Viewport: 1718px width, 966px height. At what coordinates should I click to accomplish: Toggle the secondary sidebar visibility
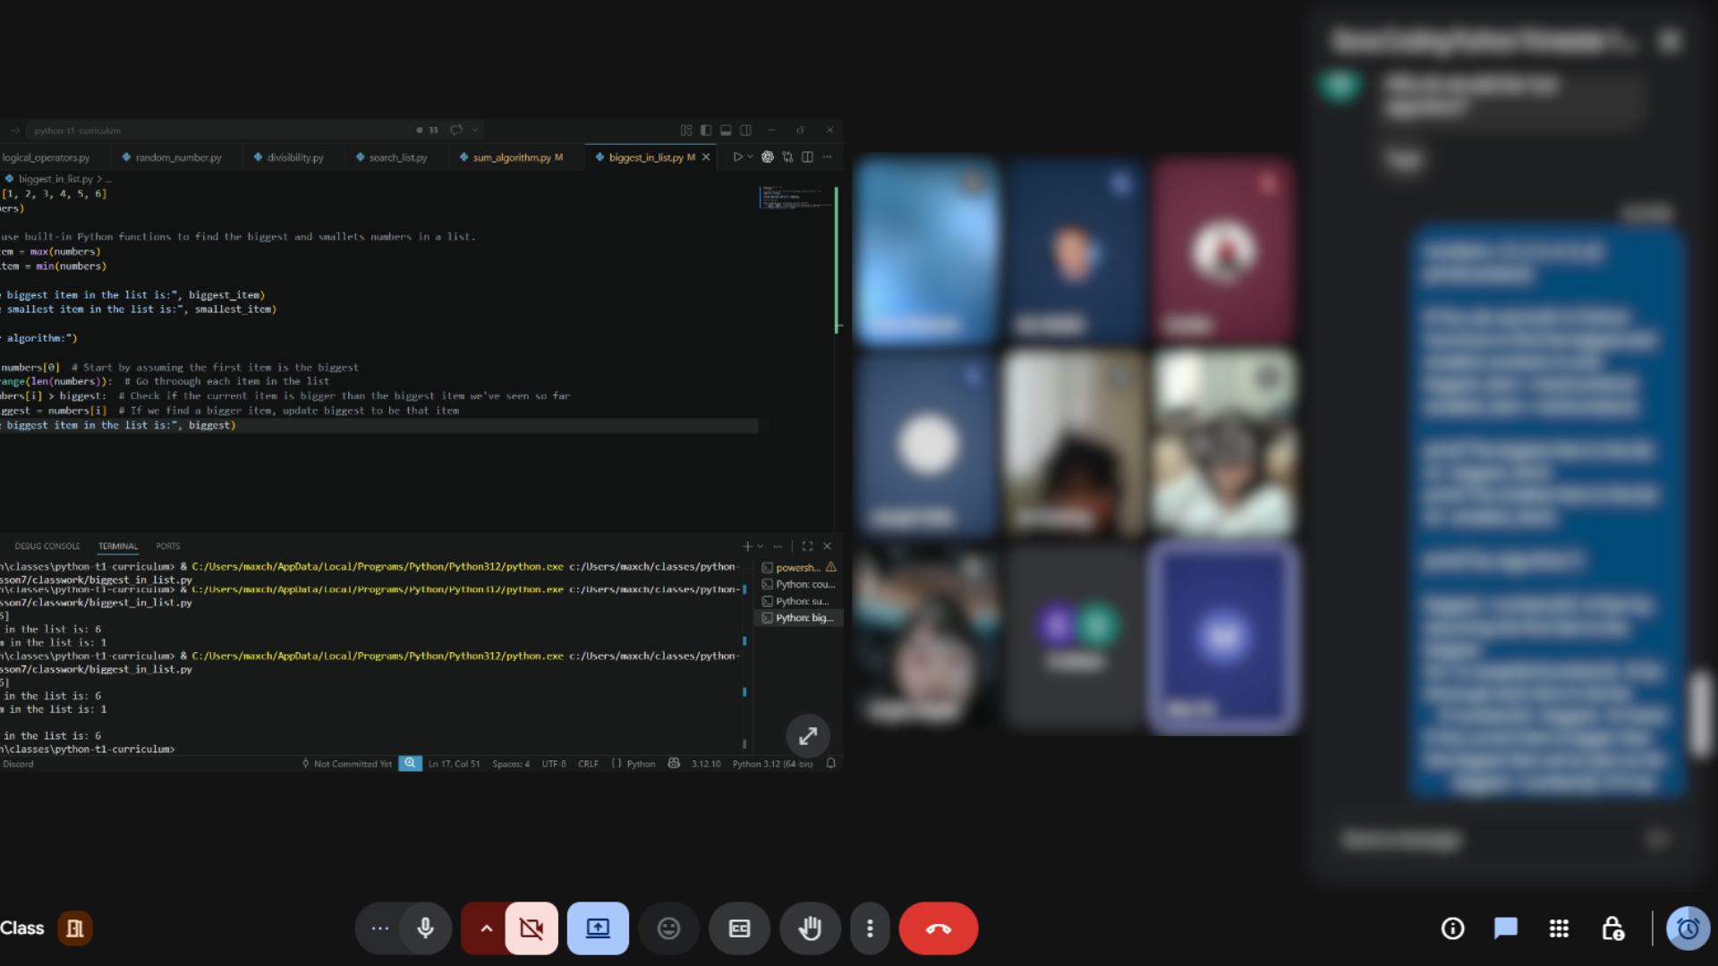[x=746, y=130]
